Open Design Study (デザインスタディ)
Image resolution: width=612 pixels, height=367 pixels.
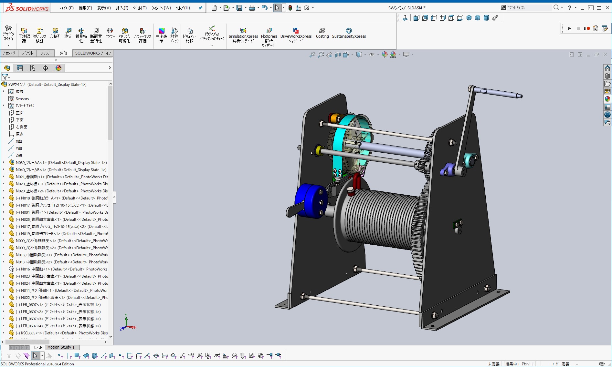(x=8, y=33)
